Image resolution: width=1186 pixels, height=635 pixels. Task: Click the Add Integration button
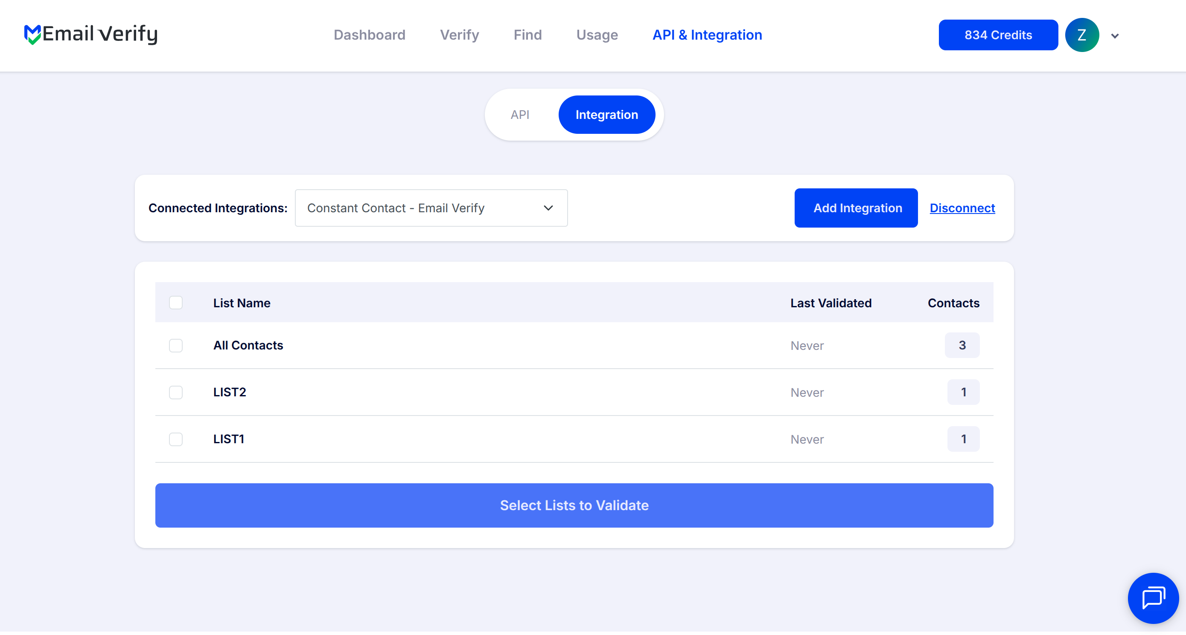coord(856,208)
